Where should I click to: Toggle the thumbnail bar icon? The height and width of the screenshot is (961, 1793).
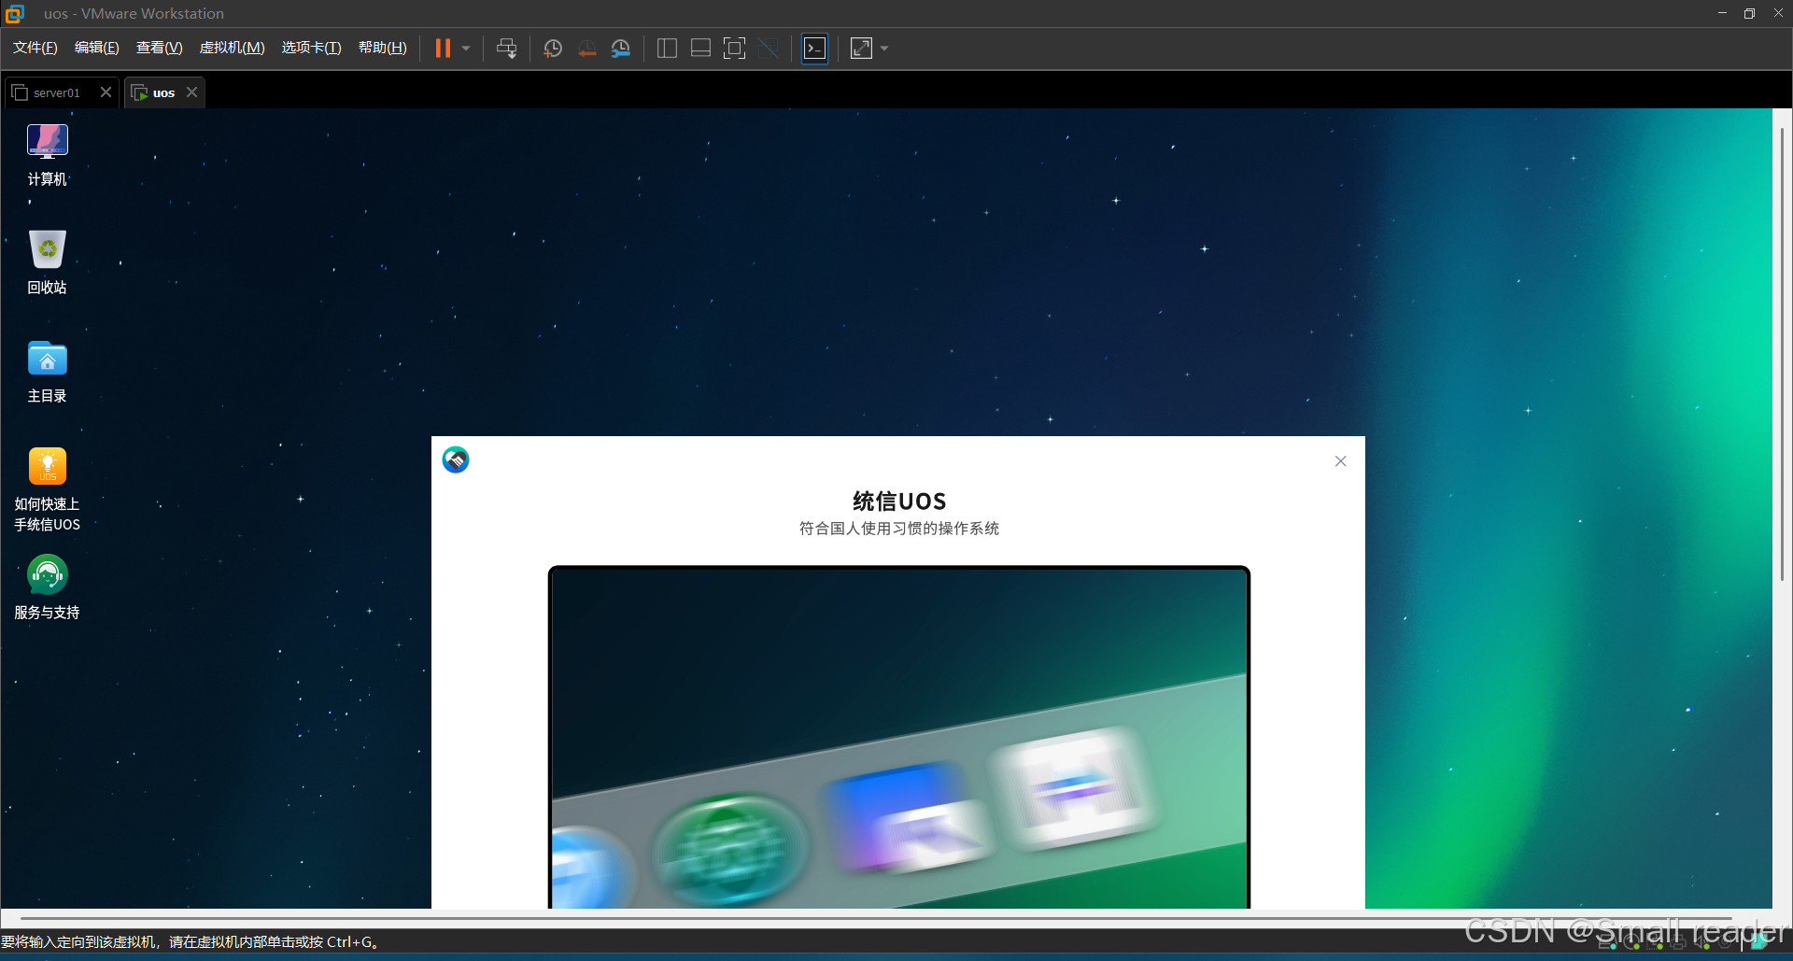(x=700, y=49)
